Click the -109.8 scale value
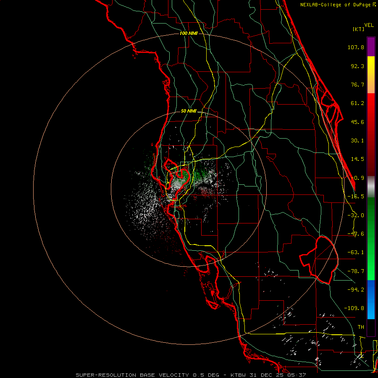The image size is (378, 378). (x=354, y=308)
